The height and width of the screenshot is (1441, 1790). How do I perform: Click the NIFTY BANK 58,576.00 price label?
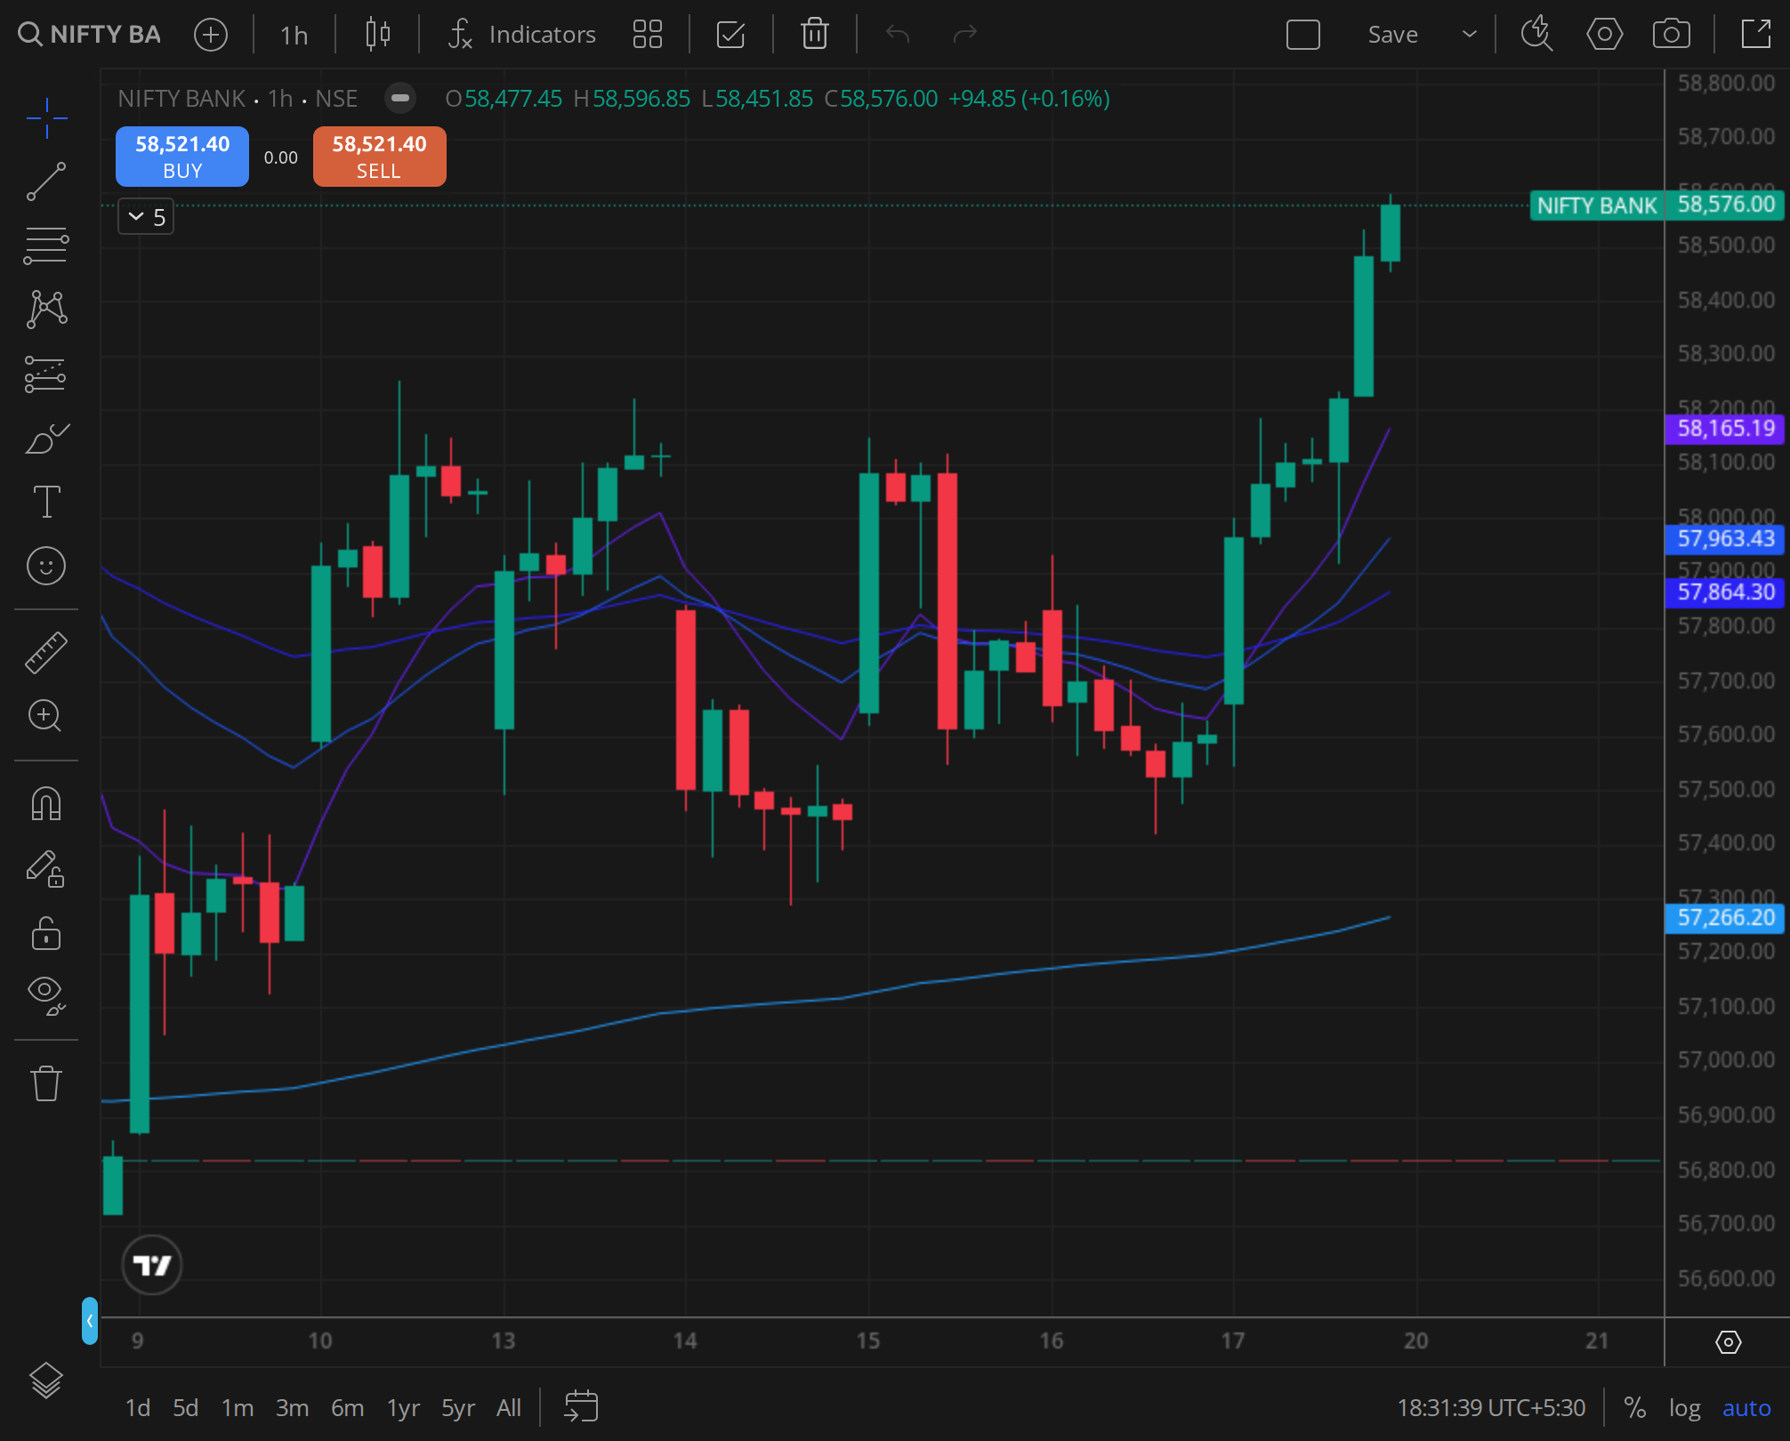point(1657,205)
